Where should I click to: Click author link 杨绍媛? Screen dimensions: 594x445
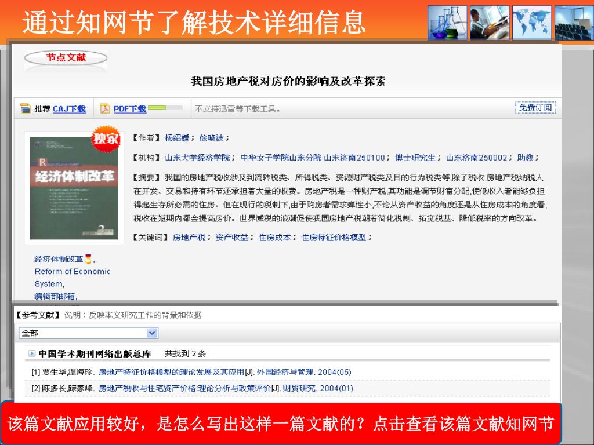coord(176,138)
